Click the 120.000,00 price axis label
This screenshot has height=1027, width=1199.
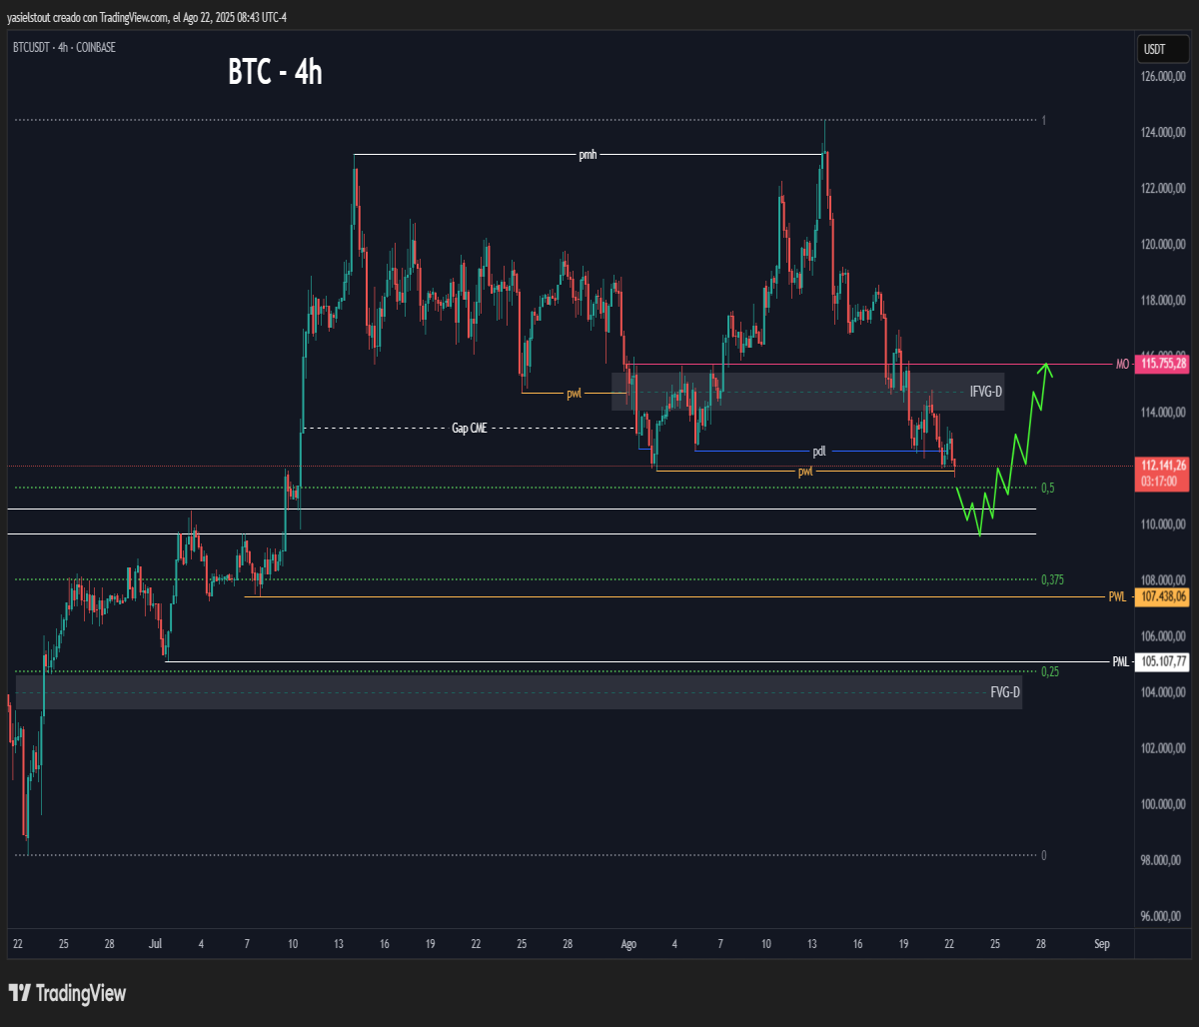tap(1164, 244)
